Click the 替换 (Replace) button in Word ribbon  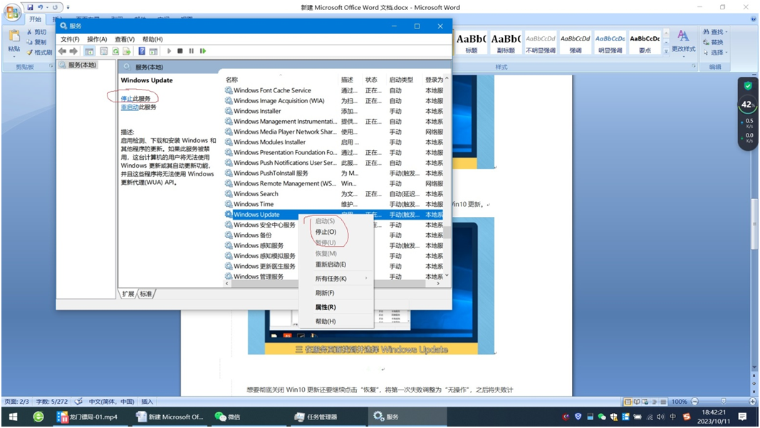tap(713, 42)
